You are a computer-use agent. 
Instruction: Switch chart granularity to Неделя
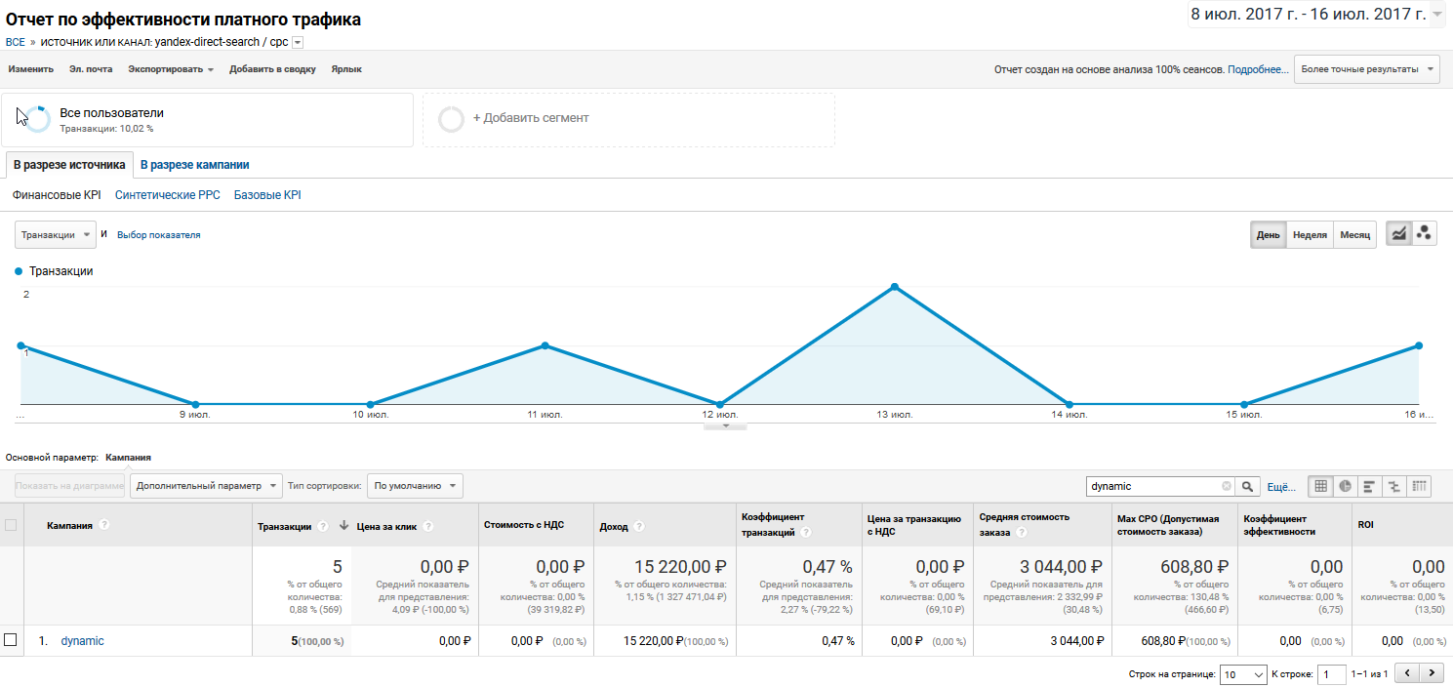[1310, 235]
